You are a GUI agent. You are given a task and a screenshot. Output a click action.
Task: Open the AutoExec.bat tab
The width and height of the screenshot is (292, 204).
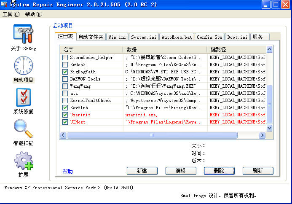pos(177,37)
